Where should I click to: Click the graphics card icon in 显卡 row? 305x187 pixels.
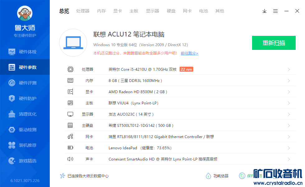pyautogui.click(x=70, y=92)
